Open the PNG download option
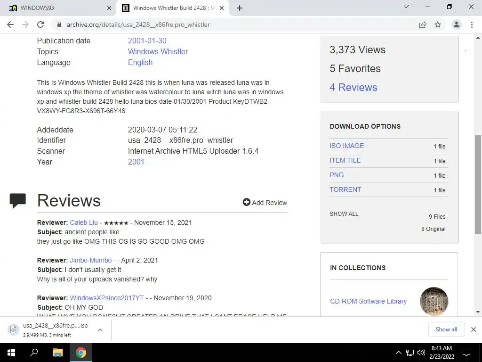The image size is (482, 362). 337,175
